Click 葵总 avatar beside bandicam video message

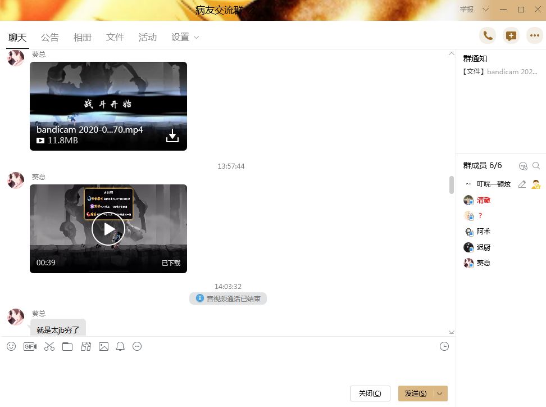(x=16, y=57)
